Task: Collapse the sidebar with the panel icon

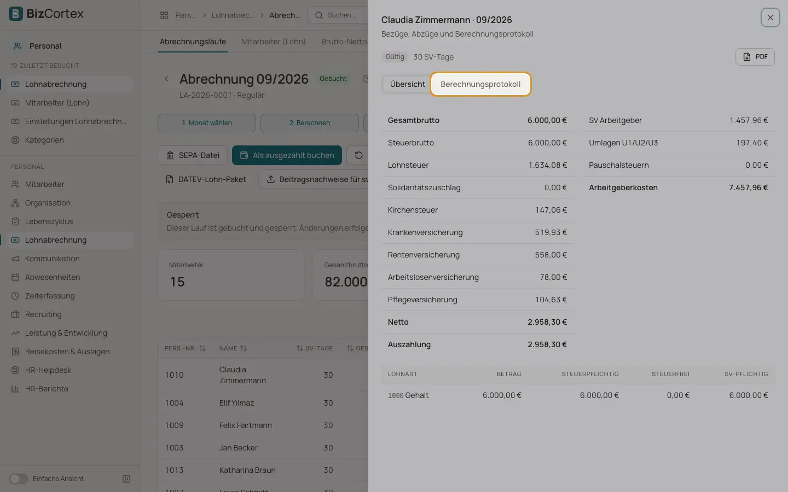Action: (x=126, y=479)
